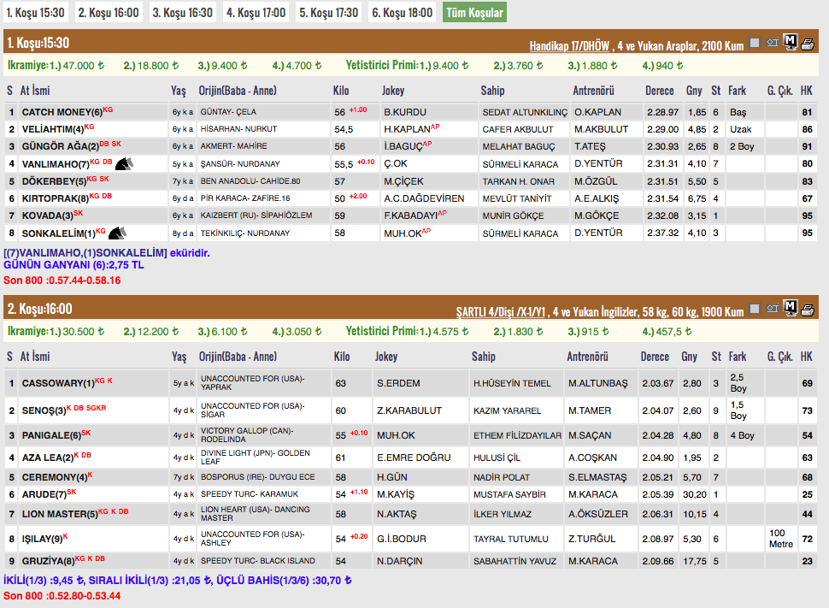Click jockey H.KAPLAN in race one
This screenshot has height=608, width=829.
tap(405, 129)
